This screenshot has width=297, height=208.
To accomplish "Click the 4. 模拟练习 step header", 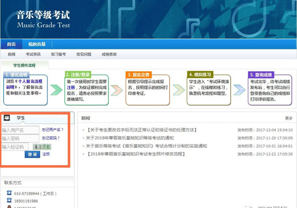I will (x=200, y=75).
